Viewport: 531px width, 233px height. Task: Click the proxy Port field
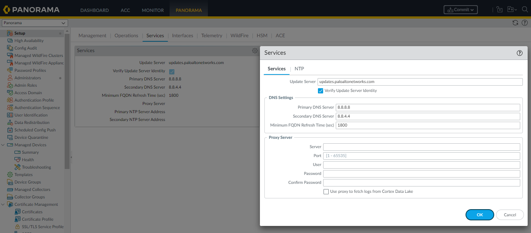pyautogui.click(x=421, y=156)
